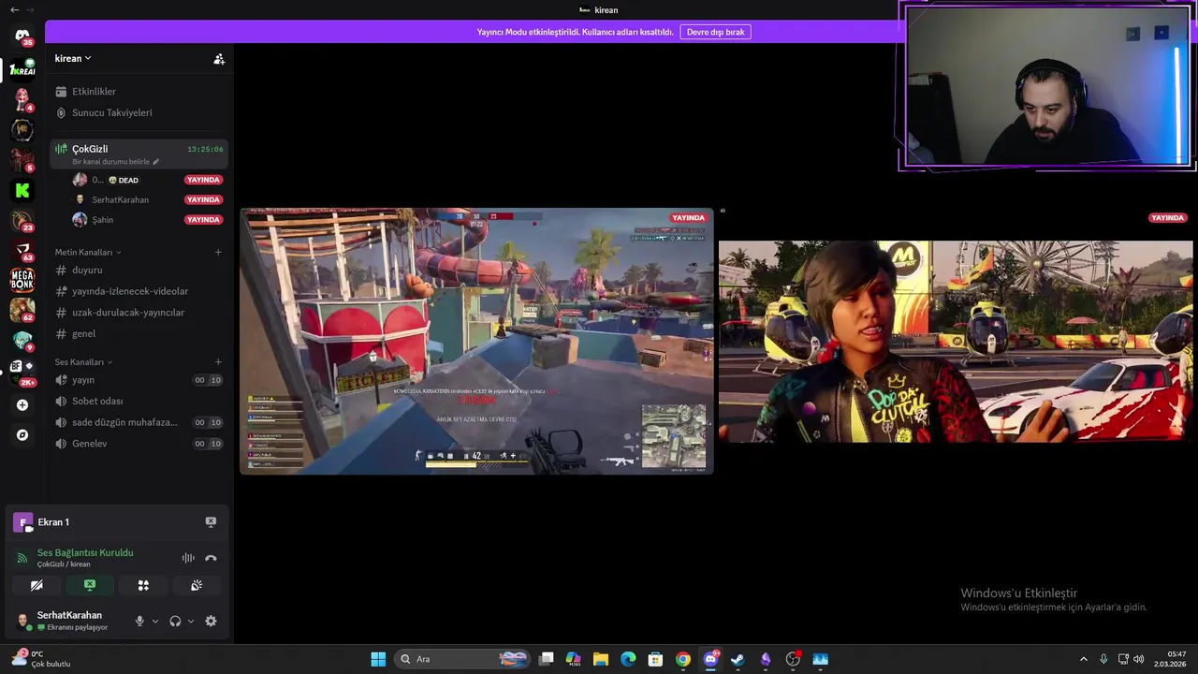This screenshot has height=674, width=1198.
Task: Join the sade düzgün muhafaza voice channel
Action: point(139,422)
